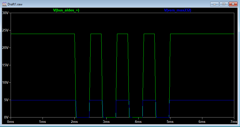Click the 0ms label on time axis
Image resolution: width=240 pixels, height=127 pixels.
coord(11,122)
